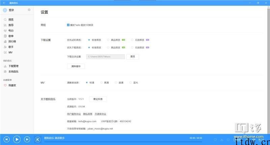270x145 pixels.
Task: Like the current song with heart icon
Action: coord(215,140)
